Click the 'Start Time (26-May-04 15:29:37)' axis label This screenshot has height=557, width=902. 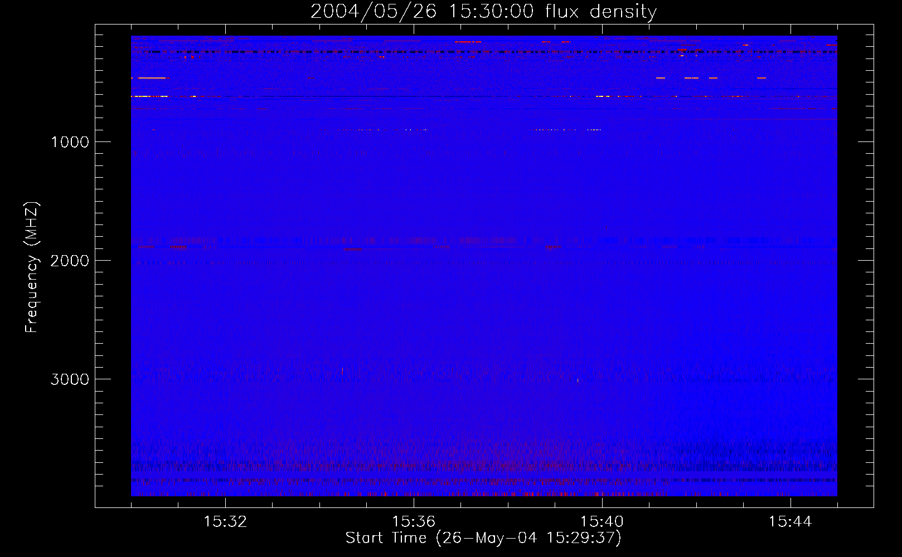point(483,538)
